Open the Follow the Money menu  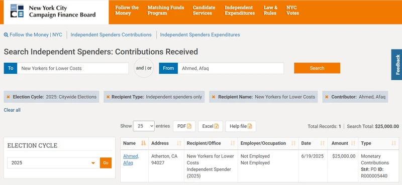[x=127, y=10]
